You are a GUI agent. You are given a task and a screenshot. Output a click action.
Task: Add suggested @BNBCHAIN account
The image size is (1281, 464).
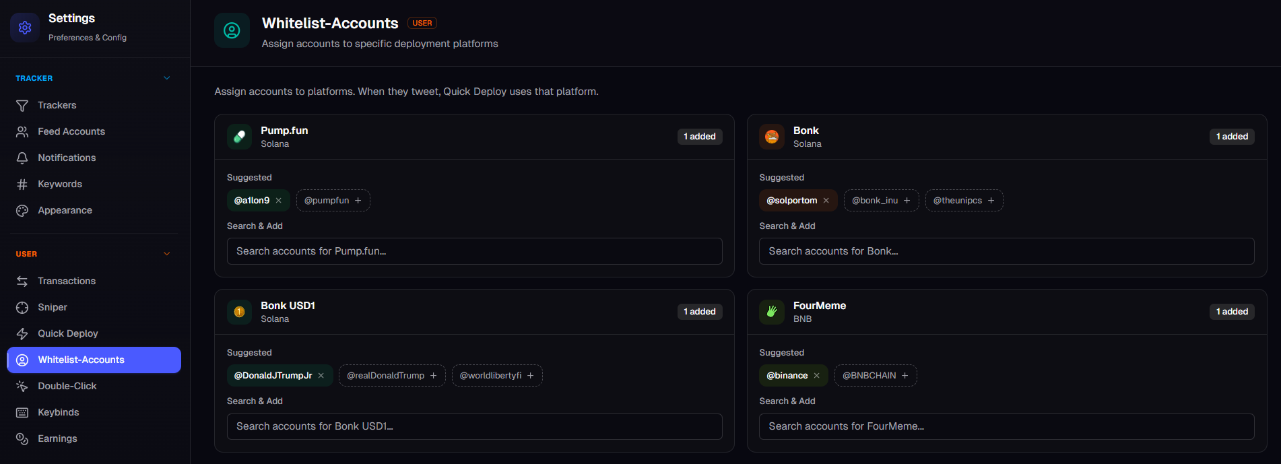[876, 376]
